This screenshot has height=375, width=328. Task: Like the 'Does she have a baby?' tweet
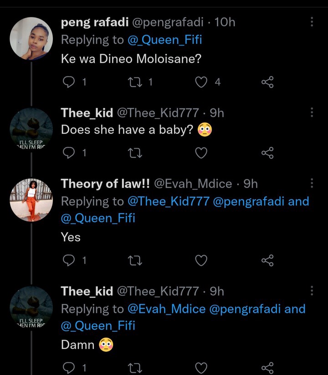click(x=201, y=153)
